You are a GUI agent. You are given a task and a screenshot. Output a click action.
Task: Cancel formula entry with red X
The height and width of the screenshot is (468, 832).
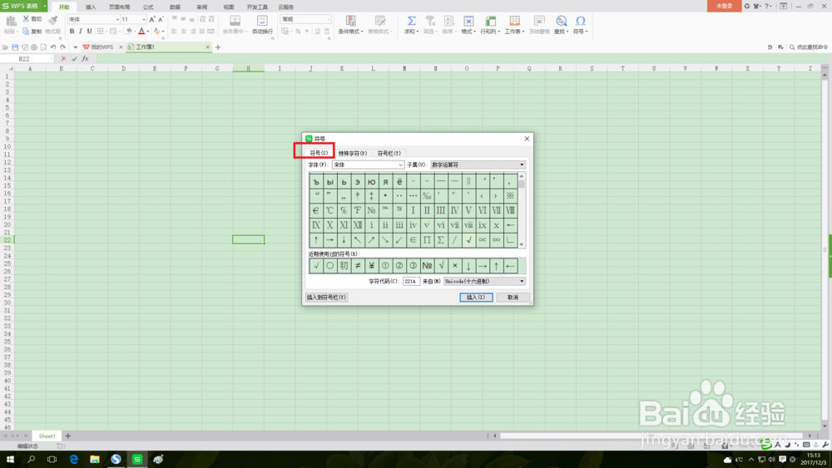(x=64, y=59)
